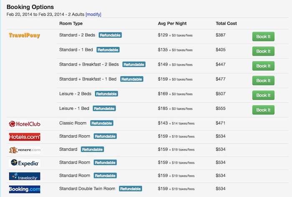Open the travelocity logo
The image size is (292, 197).
(25, 176)
